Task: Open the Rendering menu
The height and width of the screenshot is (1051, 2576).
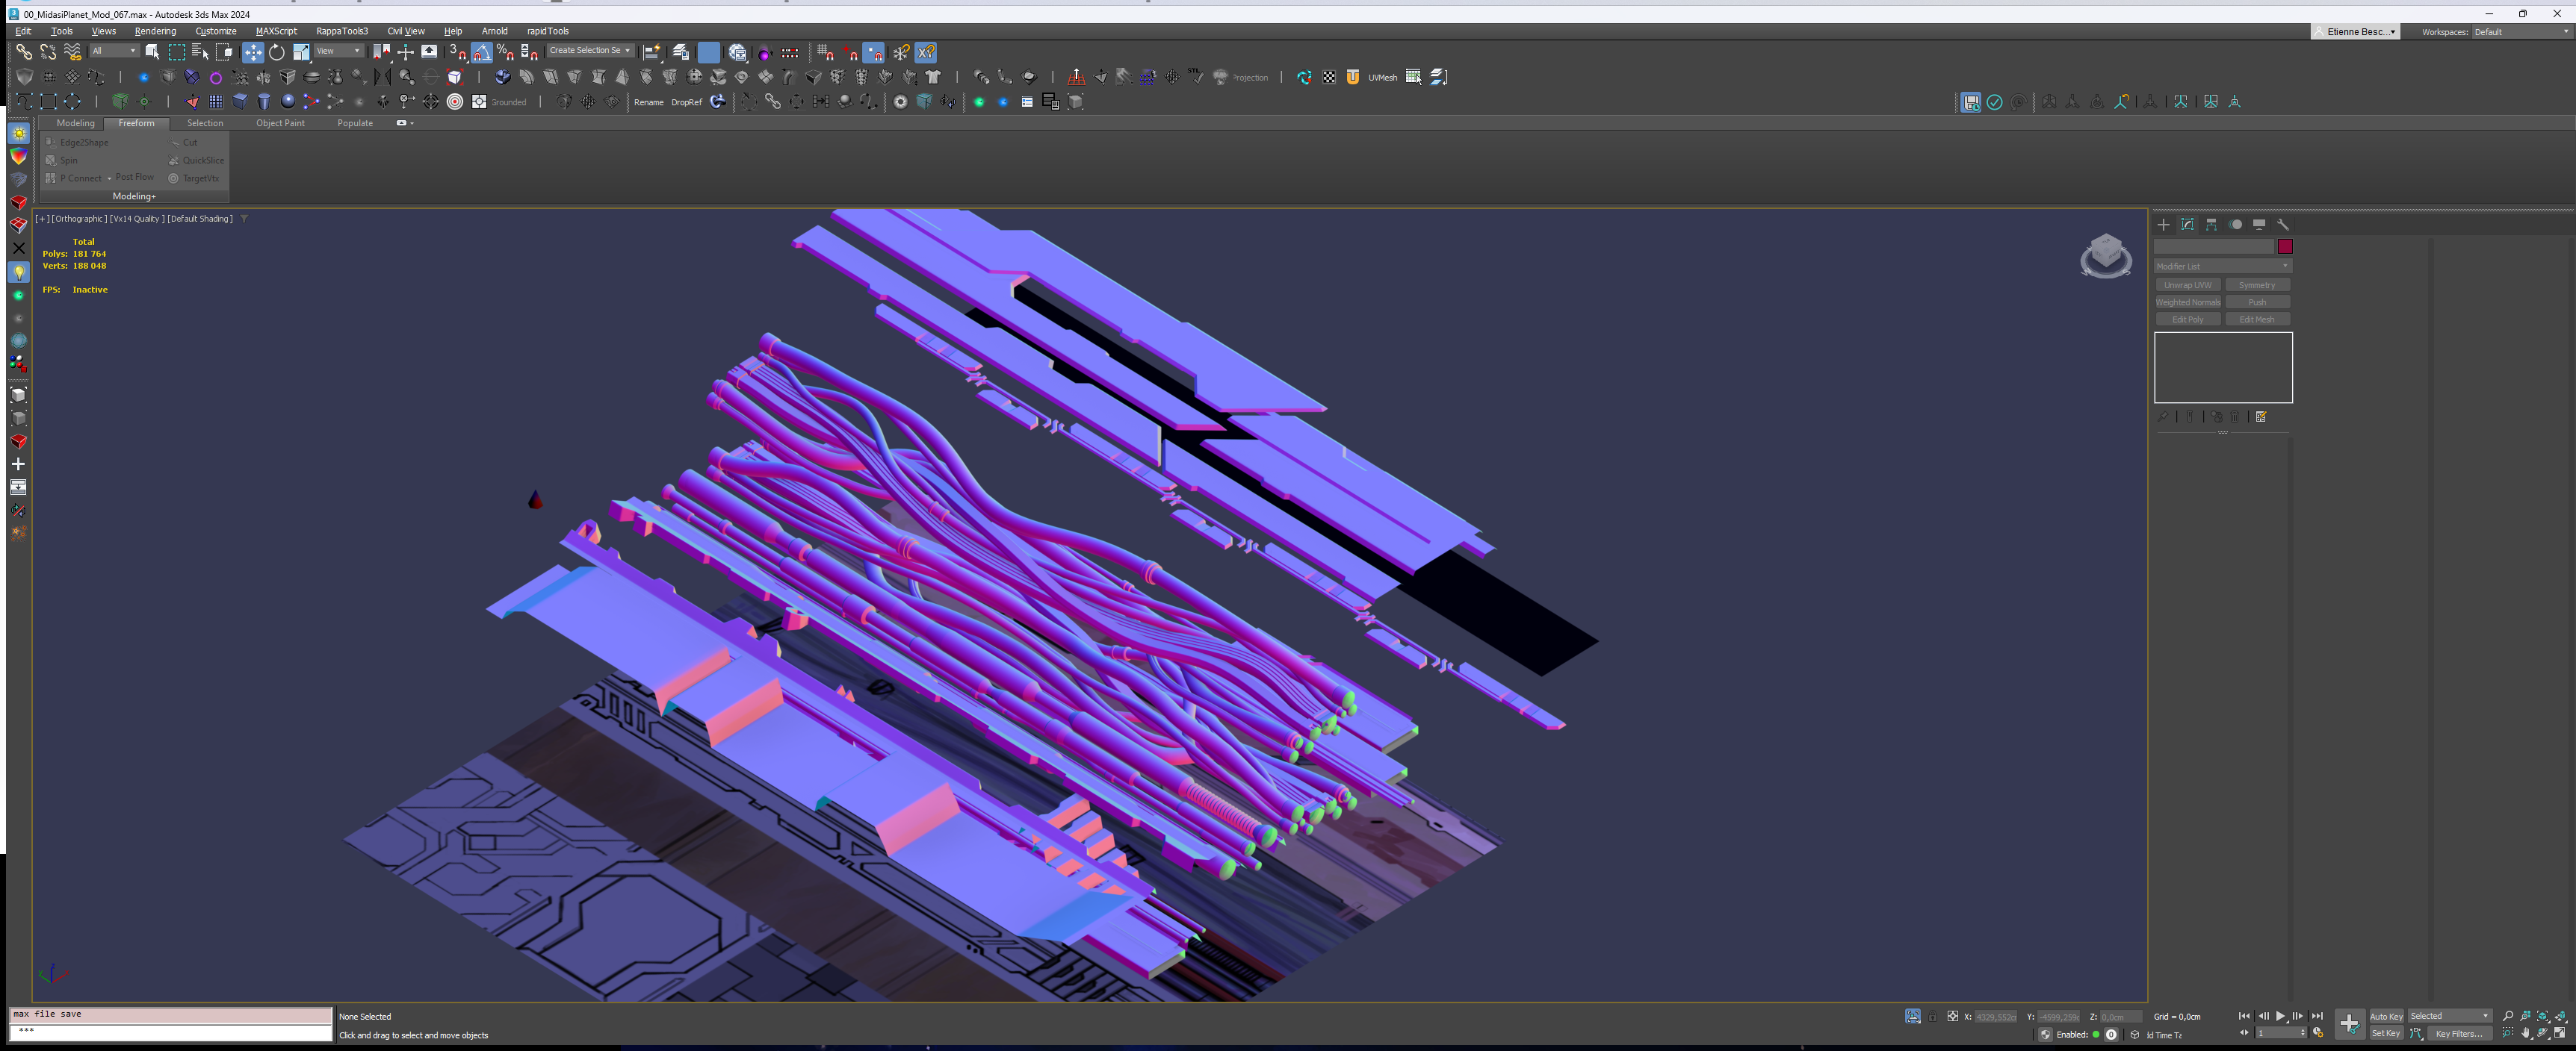Action: click(x=155, y=31)
